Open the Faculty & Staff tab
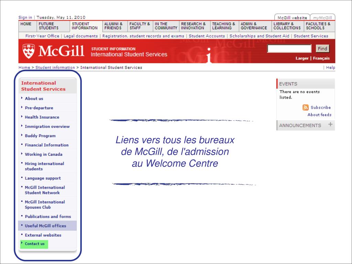 coord(140,26)
